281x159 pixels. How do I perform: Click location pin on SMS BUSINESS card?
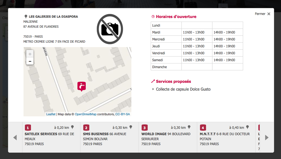pos(131,127)
